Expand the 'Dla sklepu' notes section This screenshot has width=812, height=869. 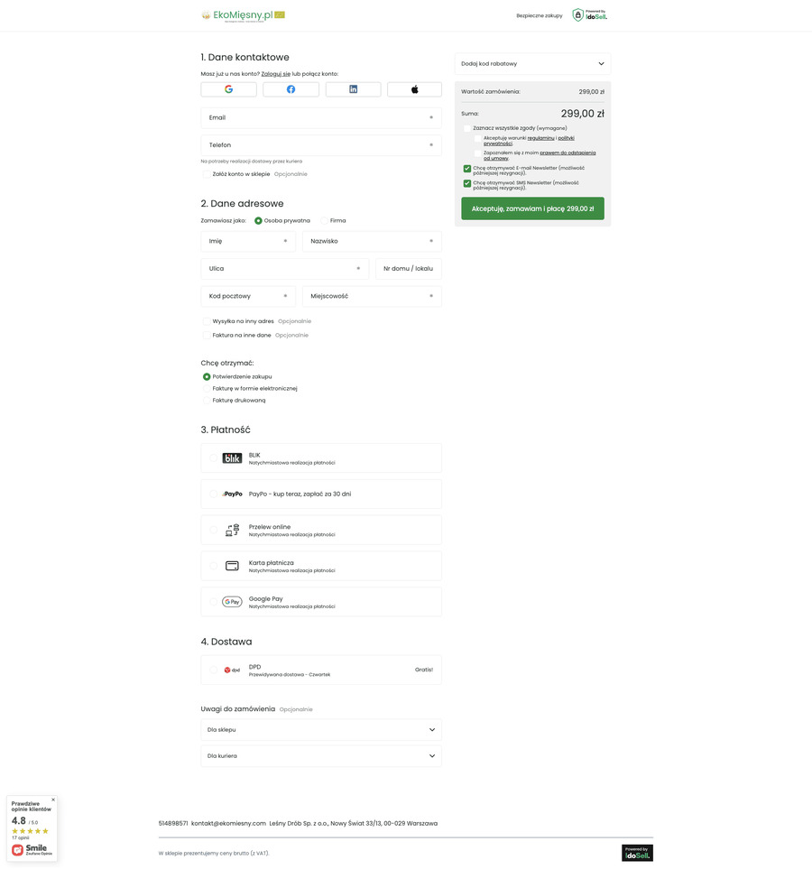click(x=321, y=730)
